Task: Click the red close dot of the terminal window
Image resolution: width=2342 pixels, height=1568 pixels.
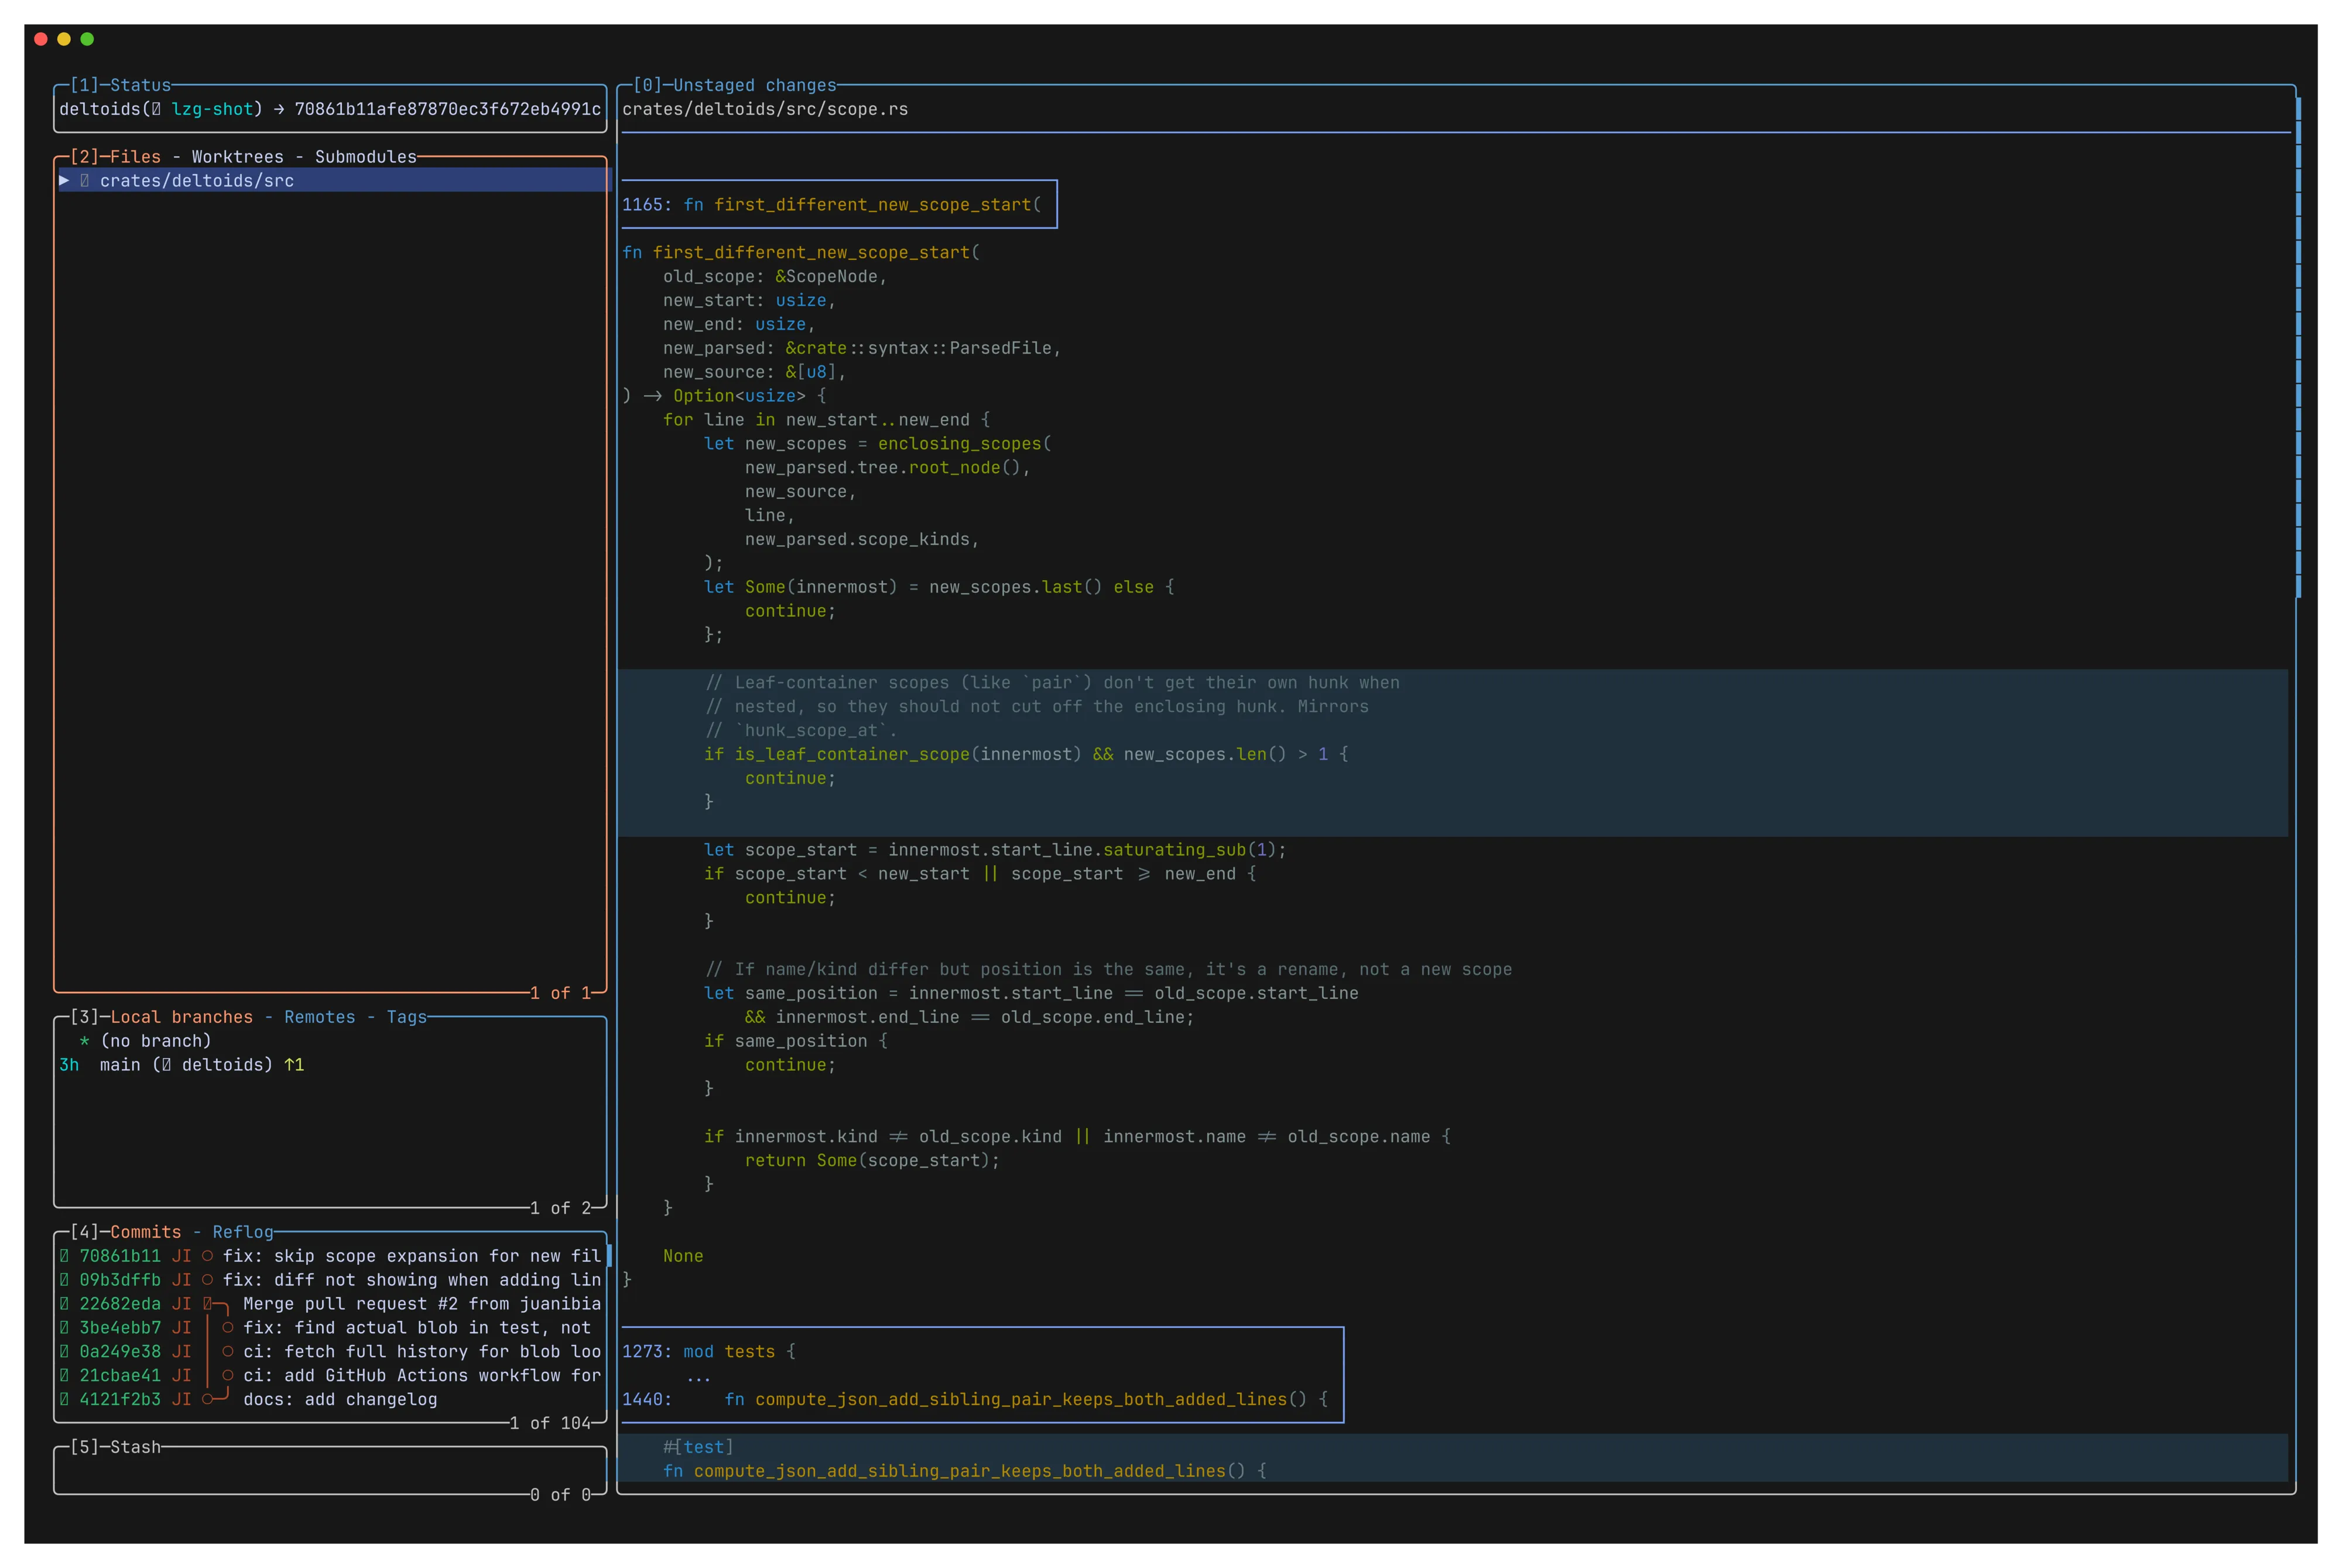Action: (x=41, y=39)
